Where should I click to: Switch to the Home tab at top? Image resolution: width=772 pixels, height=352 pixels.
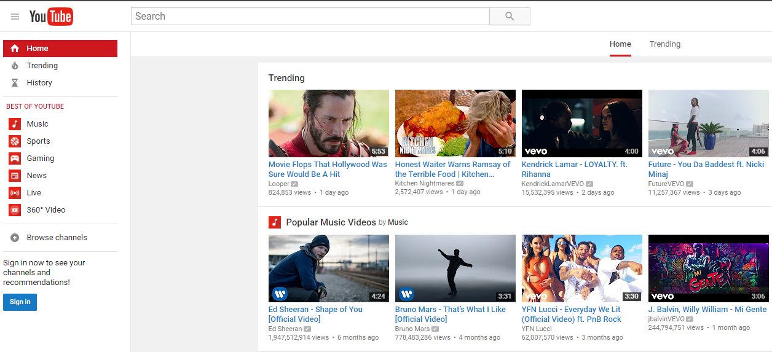tap(620, 44)
